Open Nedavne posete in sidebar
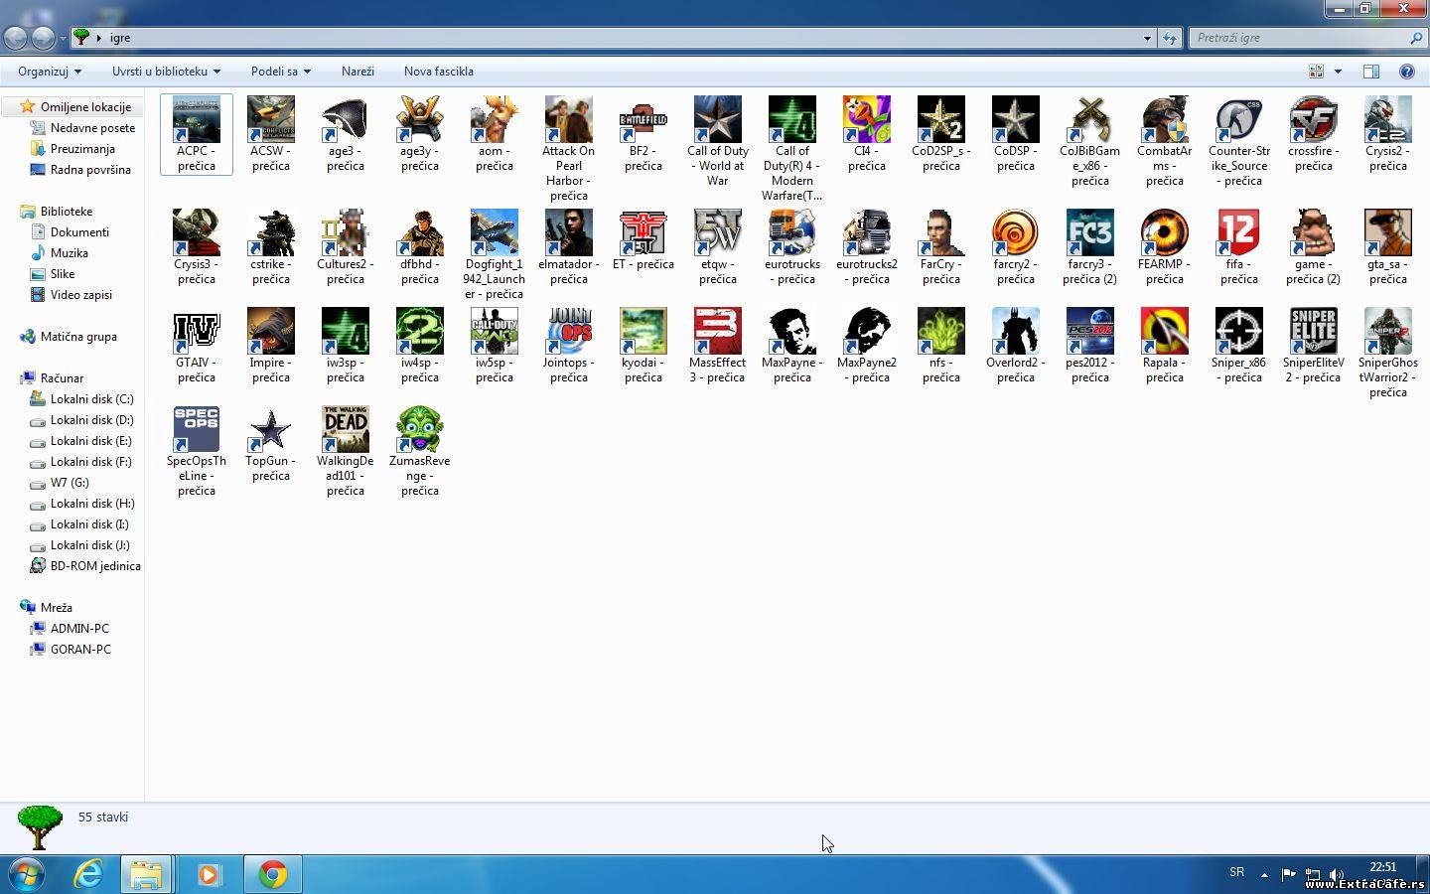This screenshot has height=894, width=1430. (92, 128)
